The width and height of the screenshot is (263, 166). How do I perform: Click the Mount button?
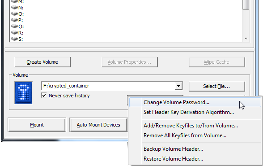click(x=37, y=125)
